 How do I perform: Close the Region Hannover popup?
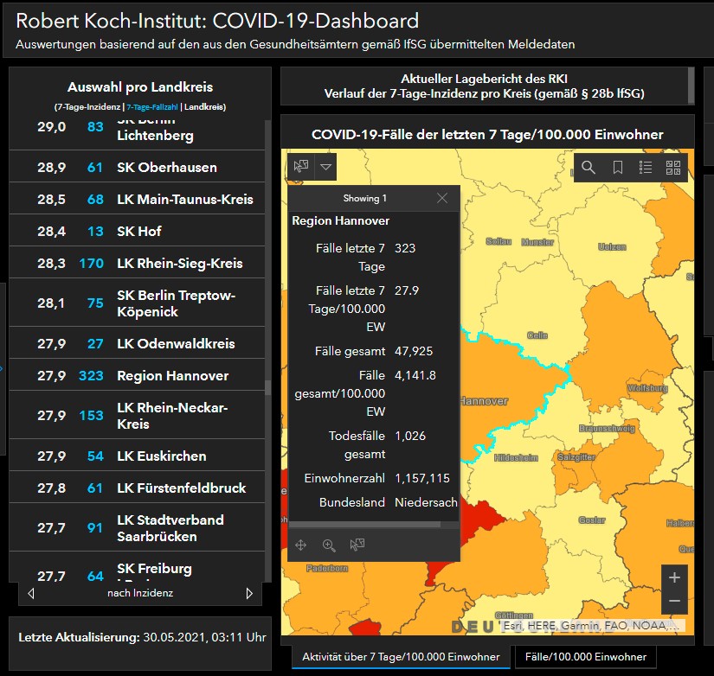tap(441, 198)
